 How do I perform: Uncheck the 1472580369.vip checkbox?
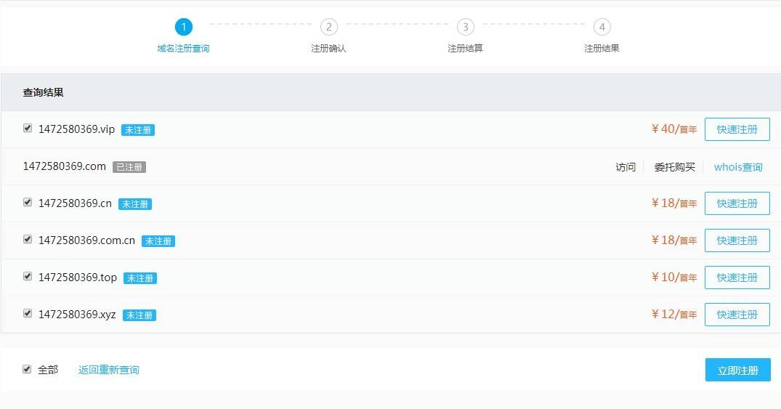pyautogui.click(x=28, y=129)
